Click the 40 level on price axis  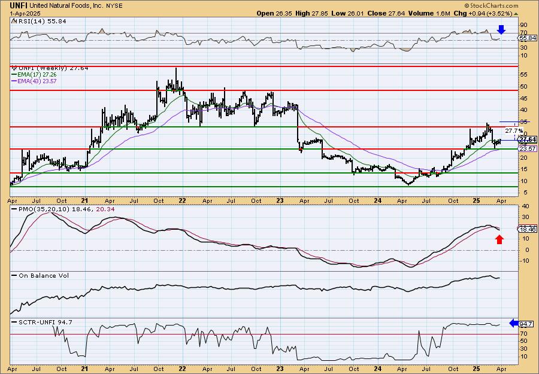[524, 110]
